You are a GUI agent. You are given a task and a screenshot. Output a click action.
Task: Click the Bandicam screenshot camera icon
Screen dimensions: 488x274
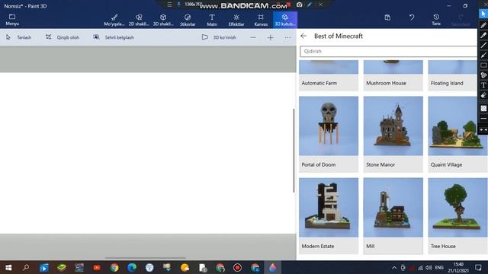point(299,5)
